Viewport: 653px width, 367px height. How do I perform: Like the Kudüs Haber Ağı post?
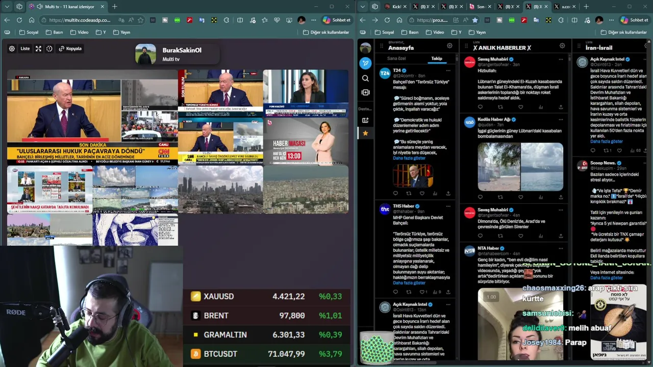520,197
